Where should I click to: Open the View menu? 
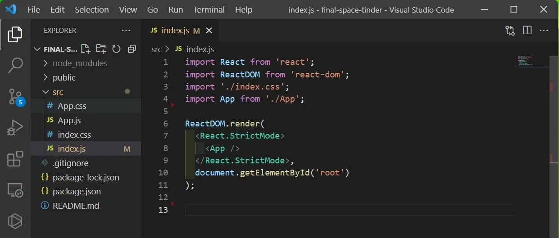[x=128, y=9]
